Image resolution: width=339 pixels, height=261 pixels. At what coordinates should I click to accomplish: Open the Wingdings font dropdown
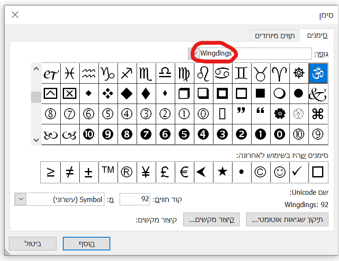point(193,53)
